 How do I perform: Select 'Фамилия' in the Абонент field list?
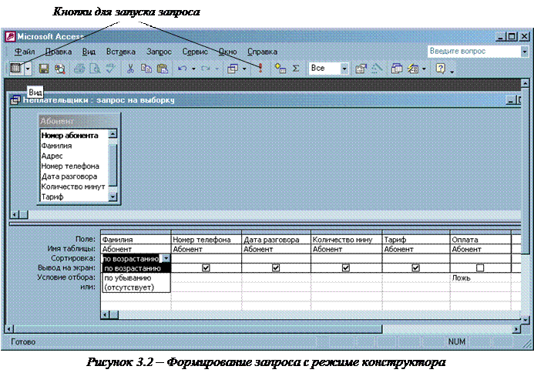(x=73, y=146)
